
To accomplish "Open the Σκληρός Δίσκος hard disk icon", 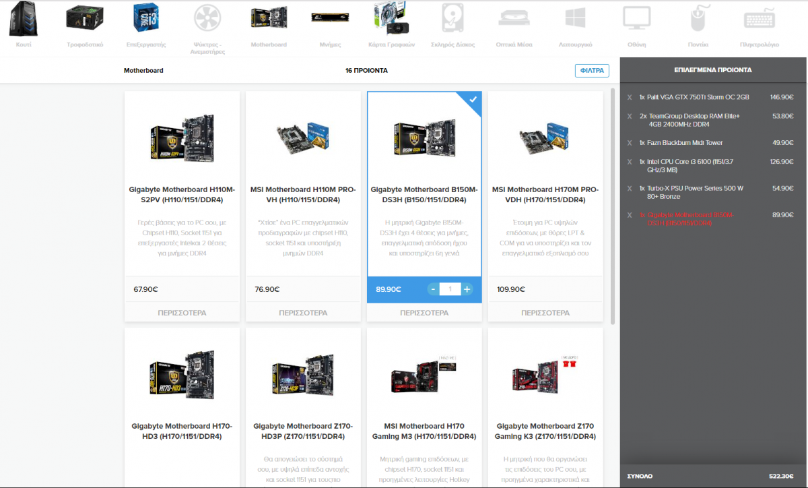I will [453, 19].
